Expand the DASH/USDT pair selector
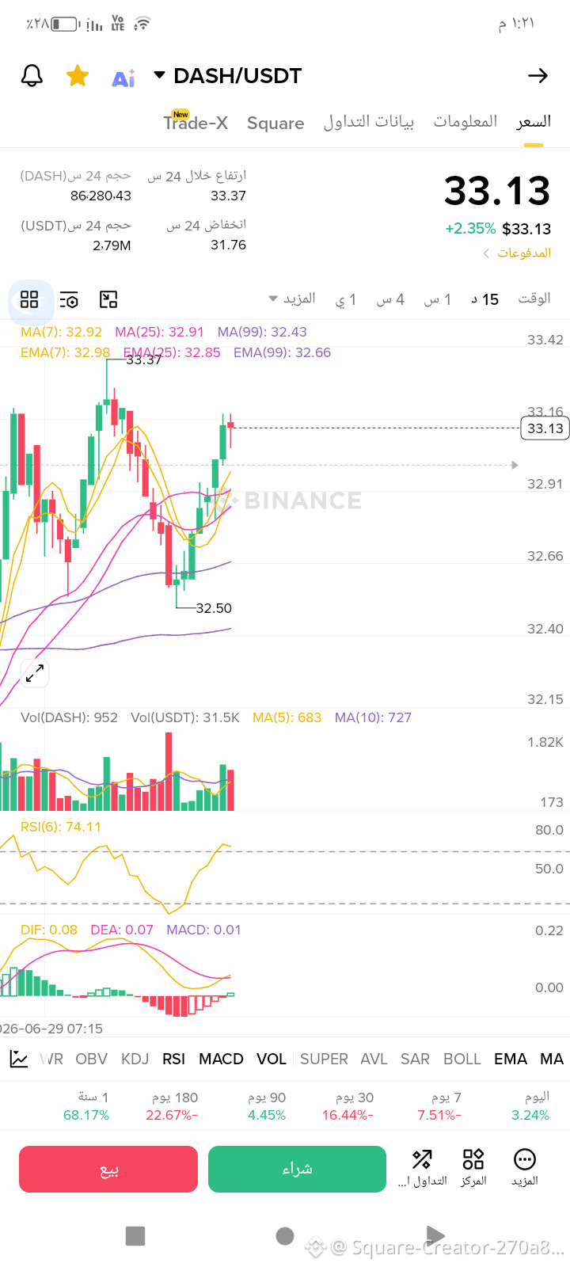 point(228,76)
